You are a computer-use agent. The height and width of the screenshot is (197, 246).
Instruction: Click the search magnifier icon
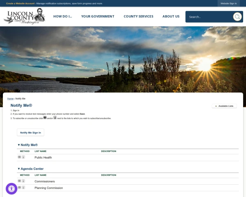pos(237,17)
